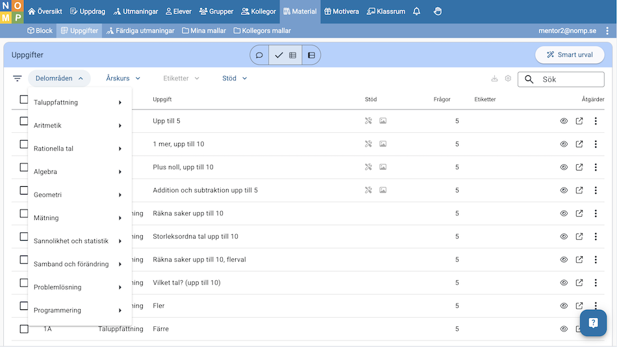This screenshot has height=347, width=617.
Task: Click the help question mark button
Action: coord(593,322)
